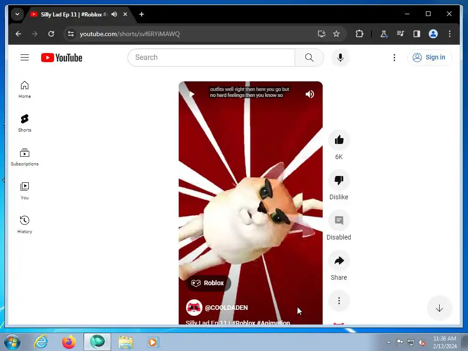
Task: Go back to the previous page
Action: [x=18, y=34]
